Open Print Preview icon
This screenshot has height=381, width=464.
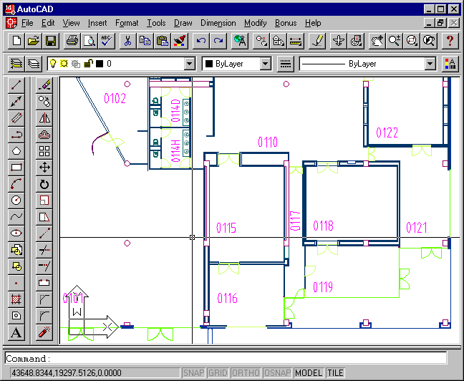pyautogui.click(x=89, y=41)
